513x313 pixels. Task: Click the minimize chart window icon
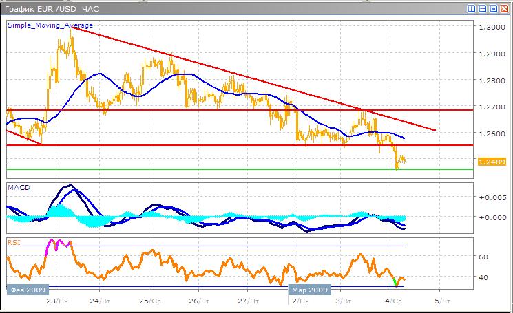pyautogui.click(x=483, y=9)
